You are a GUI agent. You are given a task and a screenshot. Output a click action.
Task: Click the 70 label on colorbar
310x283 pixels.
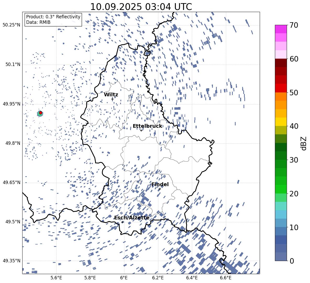[294, 25]
